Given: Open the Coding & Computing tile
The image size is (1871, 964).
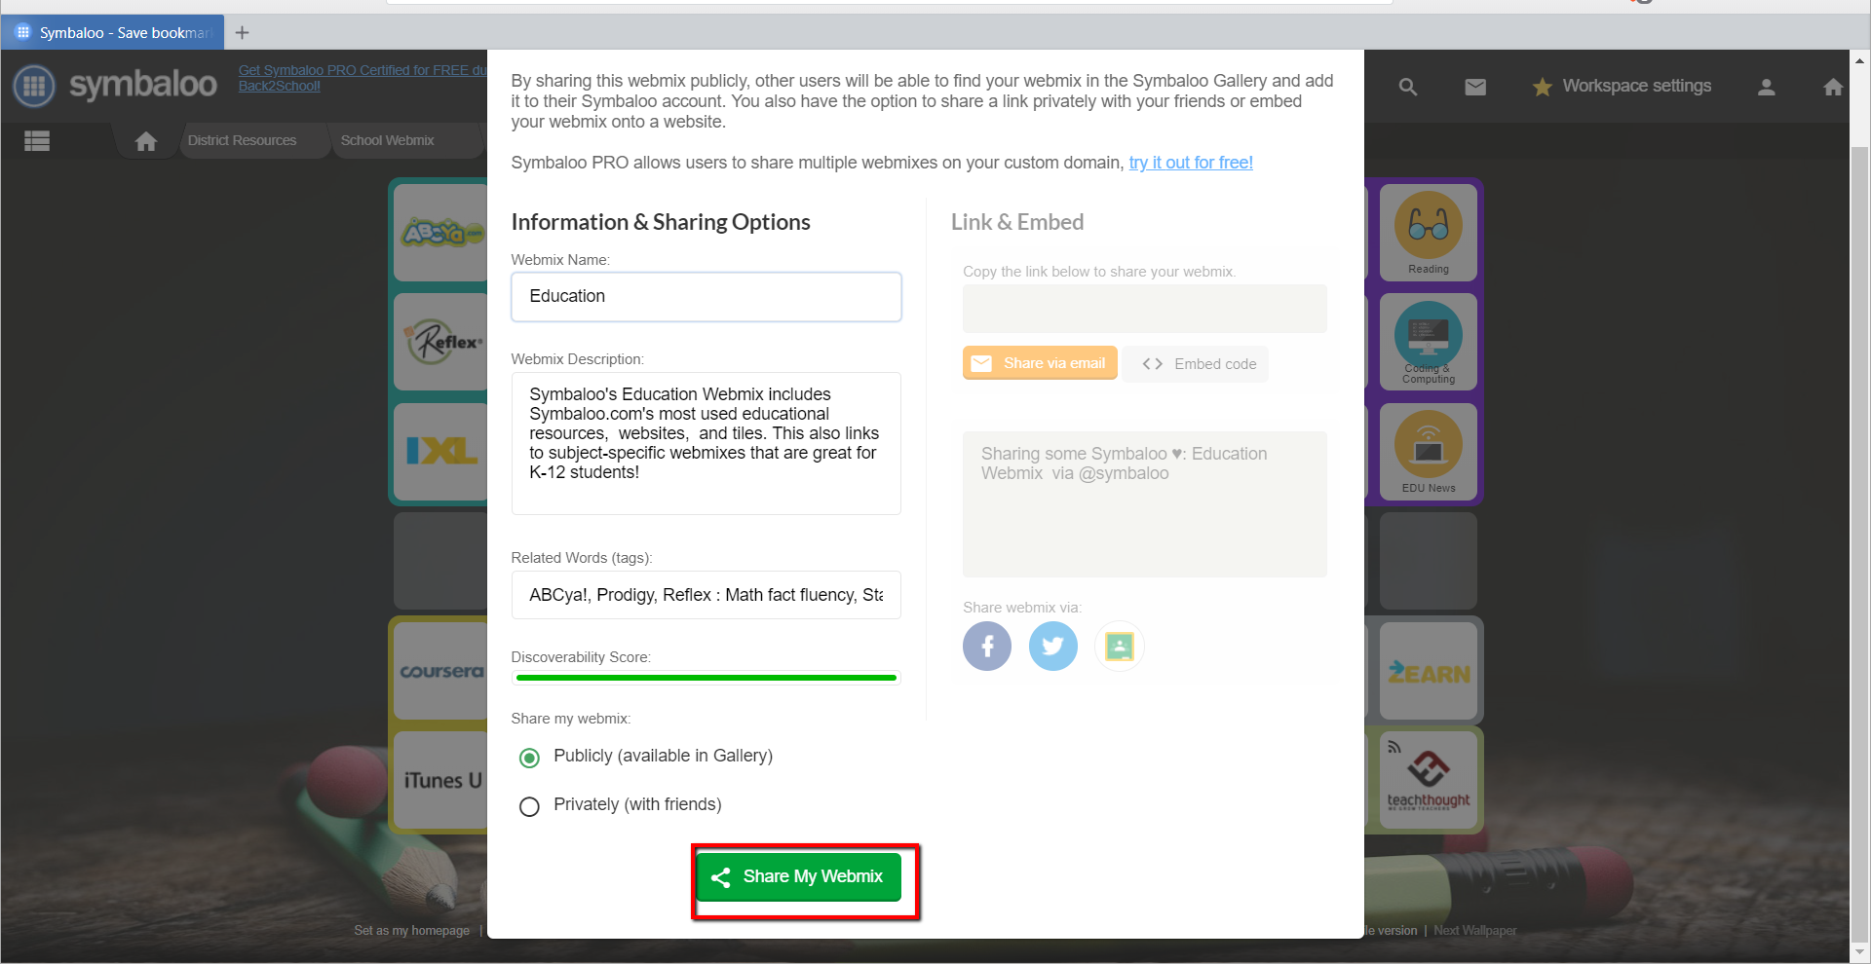Looking at the screenshot, I should click(x=1429, y=342).
